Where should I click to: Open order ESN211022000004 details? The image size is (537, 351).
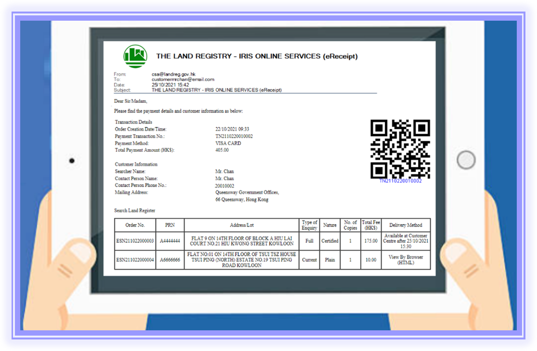click(x=134, y=260)
